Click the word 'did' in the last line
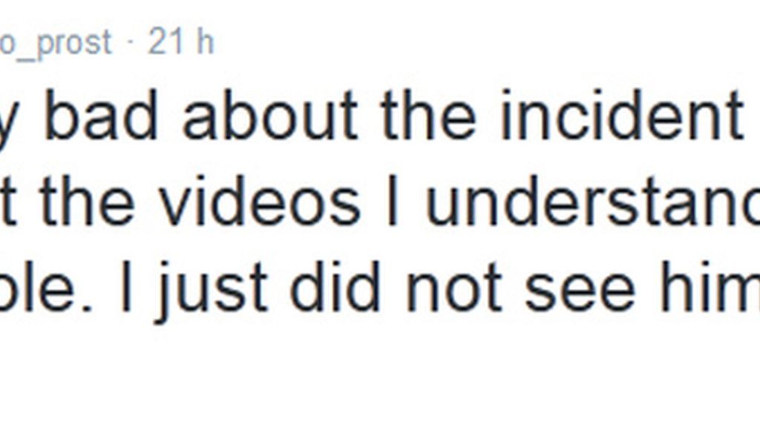Screen dimensions: 760x427 [335, 287]
